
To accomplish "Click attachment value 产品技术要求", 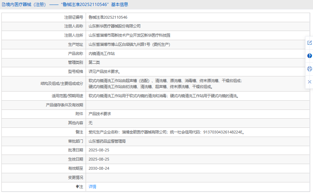I will (x=100, y=114).
